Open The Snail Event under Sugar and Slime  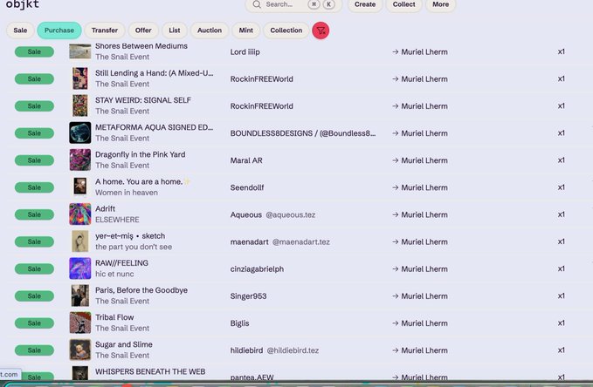[122, 356]
